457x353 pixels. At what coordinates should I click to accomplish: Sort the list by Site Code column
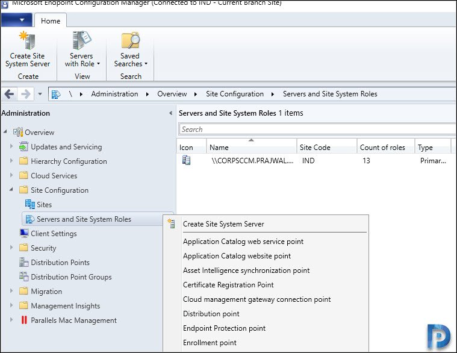327,147
